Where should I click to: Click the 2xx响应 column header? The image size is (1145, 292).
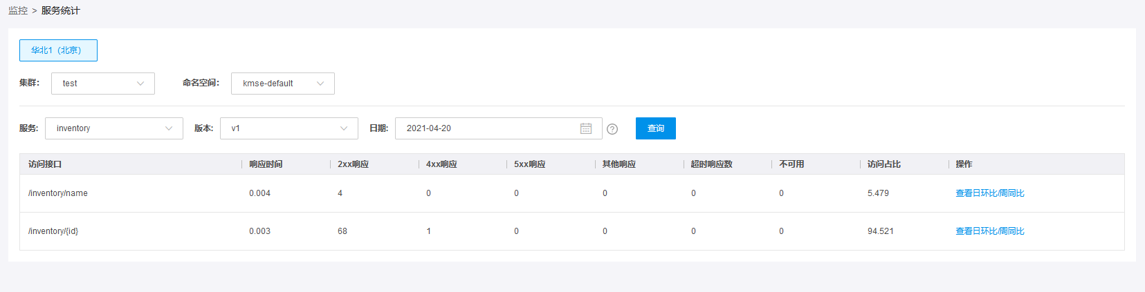click(353, 164)
